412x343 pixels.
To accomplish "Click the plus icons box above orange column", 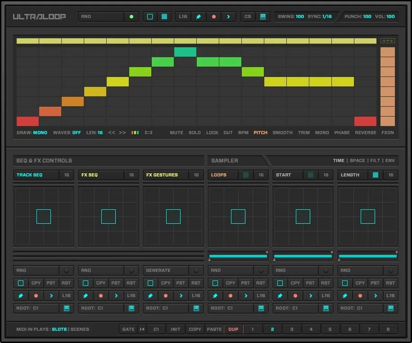I will pyautogui.click(x=388, y=41).
